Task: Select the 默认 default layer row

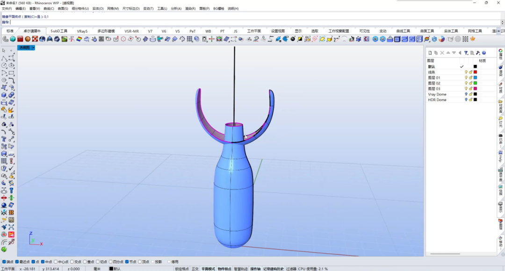Action: tap(461, 67)
